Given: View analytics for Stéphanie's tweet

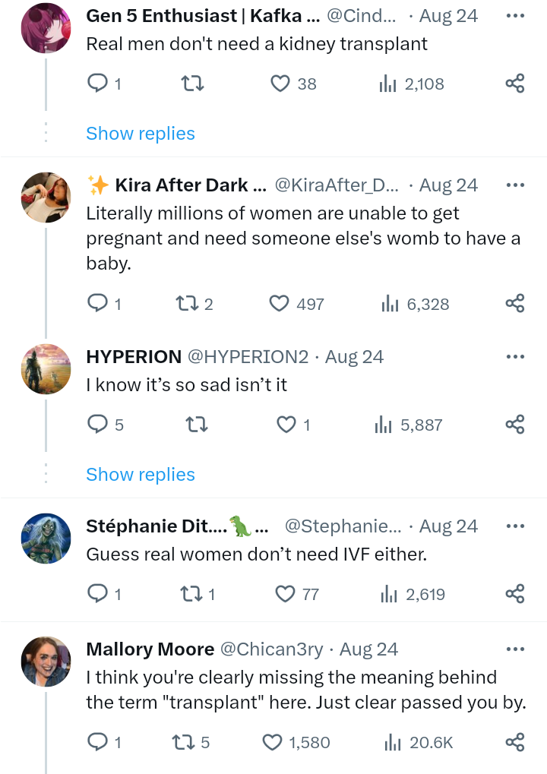Looking at the screenshot, I should (x=388, y=594).
